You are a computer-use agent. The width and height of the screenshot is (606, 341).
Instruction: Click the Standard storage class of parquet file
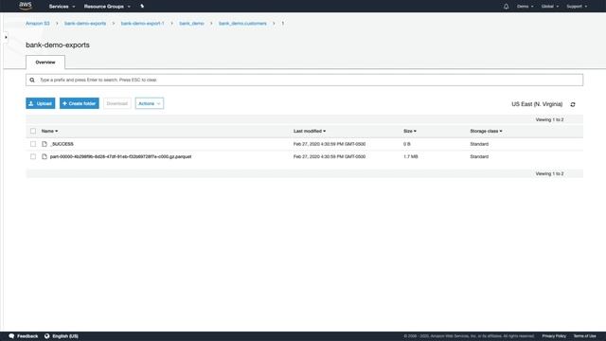479,156
